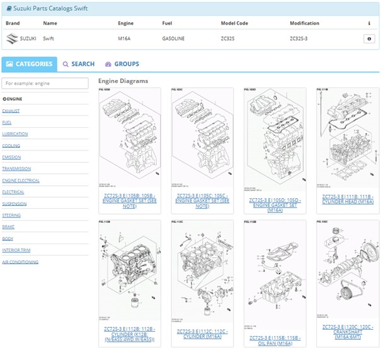Viewport: 381px width, 348px height.
Task: Follow the '111B - CYLINDER HEAD (M16A)' link
Action: 348,199
